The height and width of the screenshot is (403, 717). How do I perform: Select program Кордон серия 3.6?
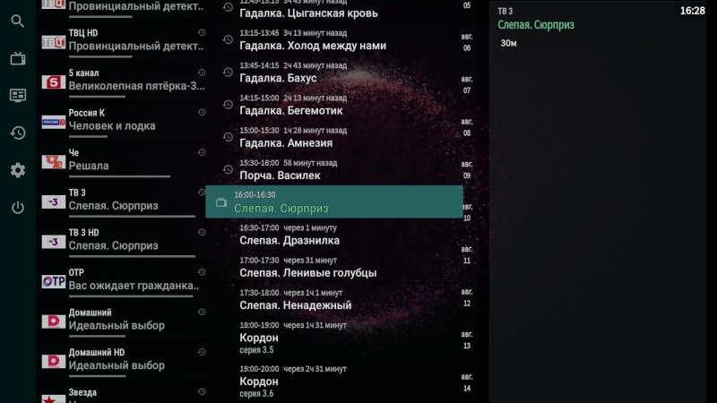[x=259, y=387]
